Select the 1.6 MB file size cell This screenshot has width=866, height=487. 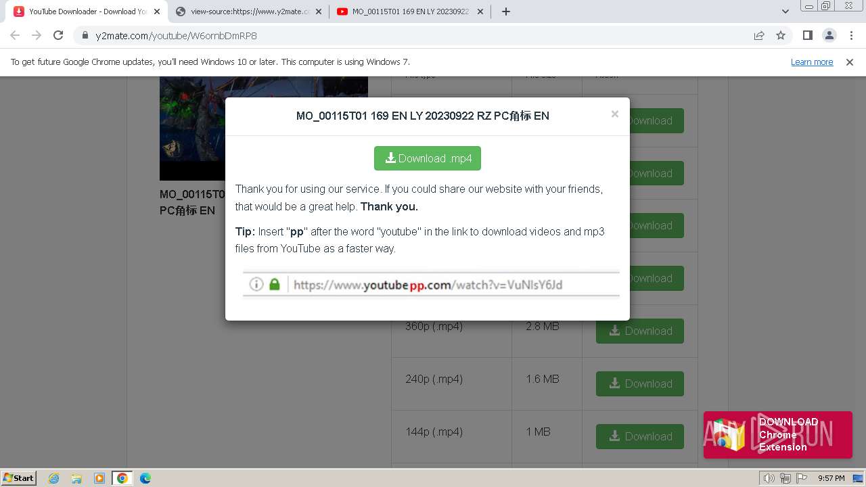click(x=543, y=379)
